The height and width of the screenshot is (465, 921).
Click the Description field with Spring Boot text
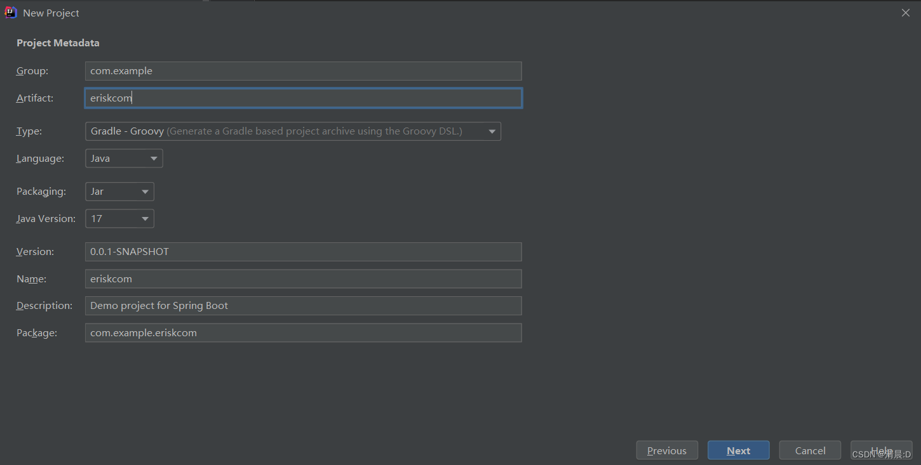(x=303, y=305)
